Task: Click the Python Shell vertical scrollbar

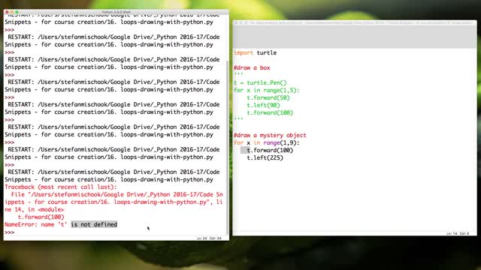Action: [227, 147]
